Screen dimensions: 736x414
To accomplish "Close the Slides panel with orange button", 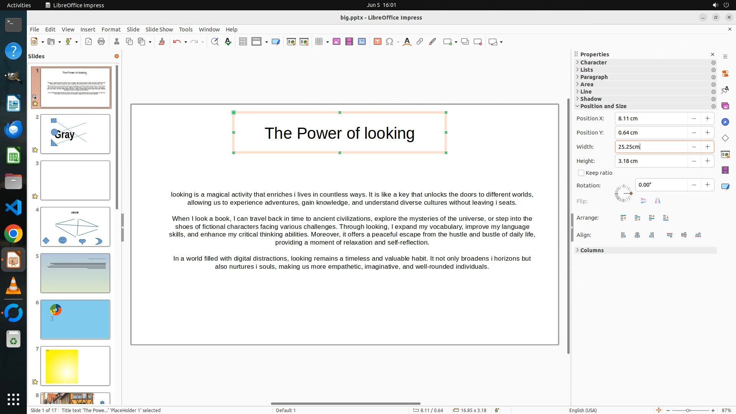I will coord(117,56).
